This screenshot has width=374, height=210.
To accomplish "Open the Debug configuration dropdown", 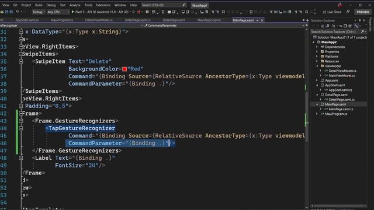I will pyautogui.click(x=39, y=12).
